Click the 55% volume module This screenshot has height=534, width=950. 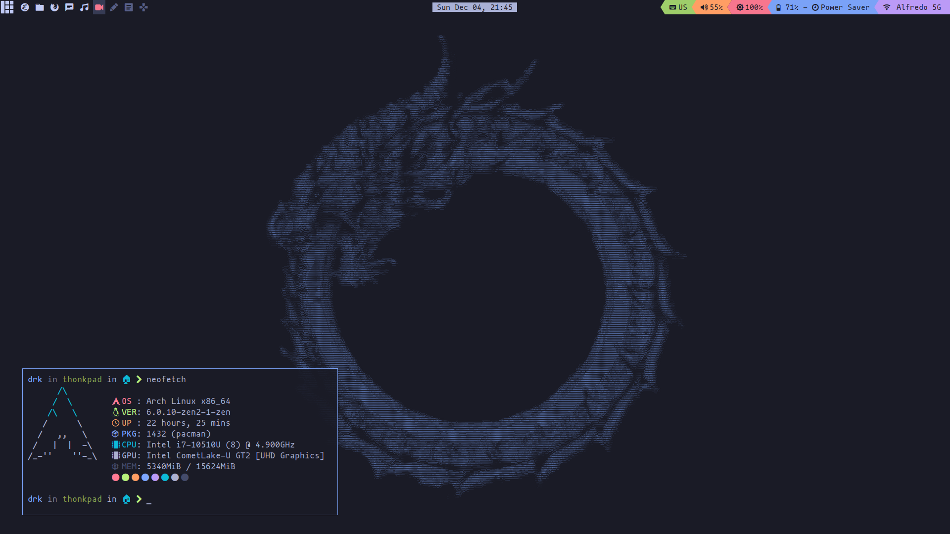tap(711, 7)
